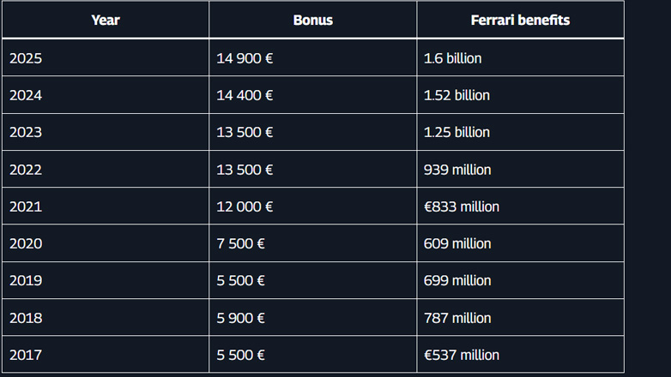Click the 5 900 € bonus cell
Viewport: 671px width, 377px height.
[240, 318]
